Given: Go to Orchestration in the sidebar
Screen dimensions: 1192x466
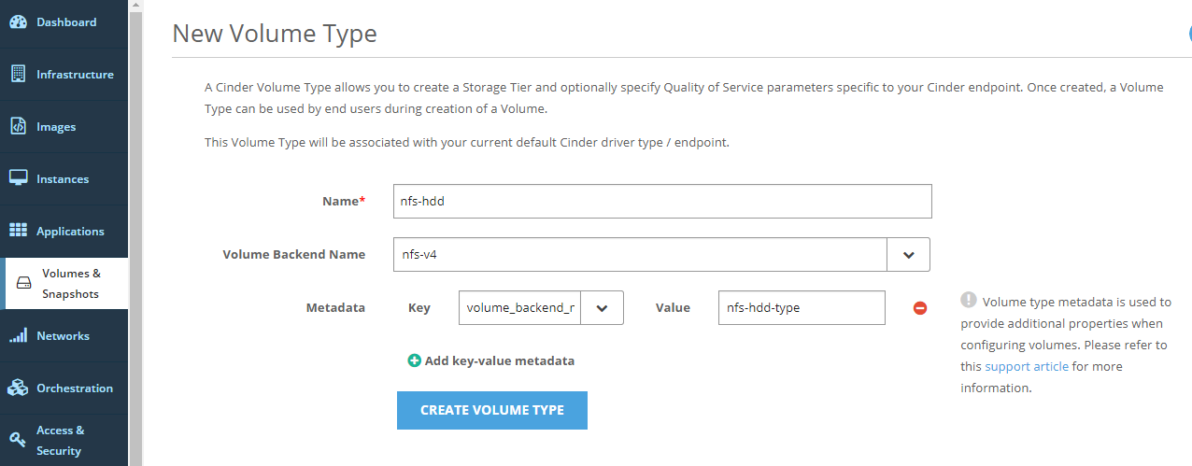Looking at the screenshot, I should tap(75, 388).
